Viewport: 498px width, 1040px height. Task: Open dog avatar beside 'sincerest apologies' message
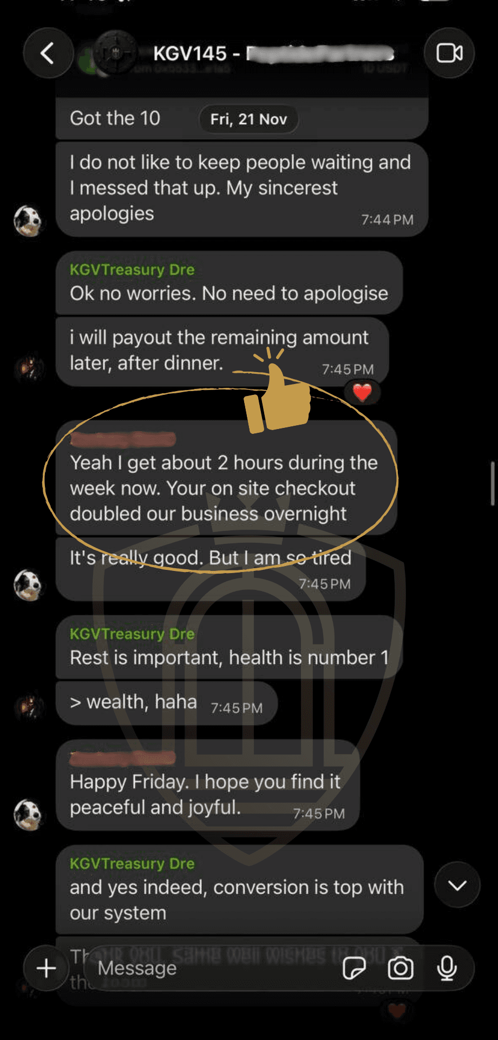tap(28, 220)
